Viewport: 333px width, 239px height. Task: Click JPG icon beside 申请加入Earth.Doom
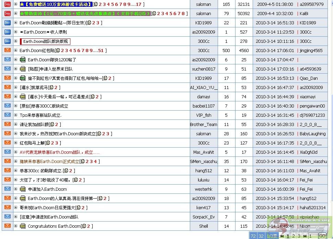tap(23, 189)
